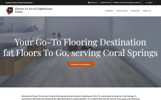The width and height of the screenshot is (161, 100).
Task: Open the About Us menu
Action: [x=147, y=11]
